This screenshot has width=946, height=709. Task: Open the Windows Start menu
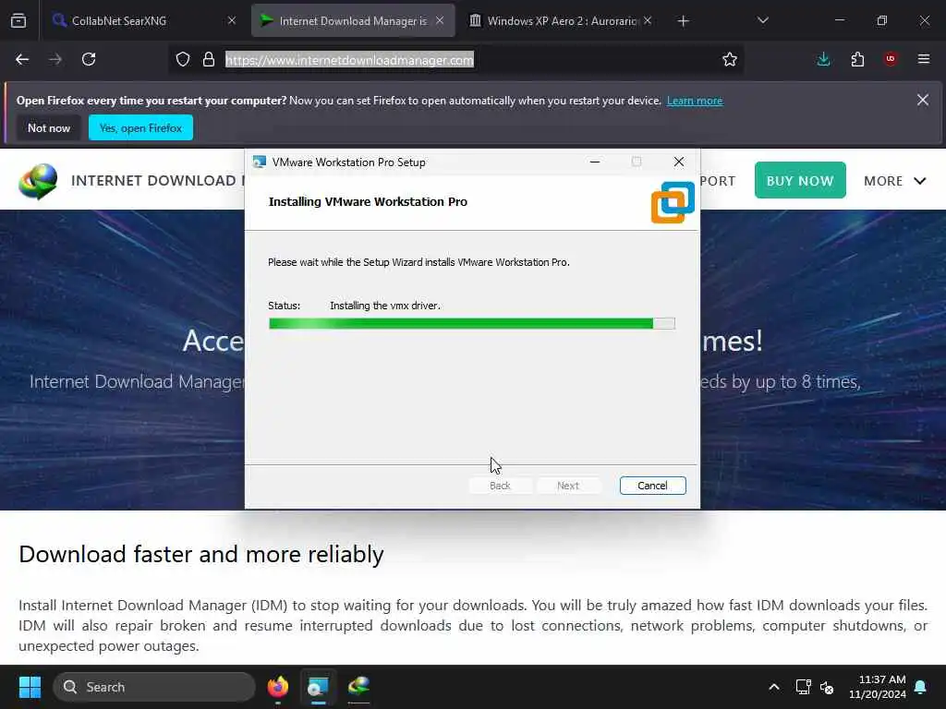coord(30,687)
